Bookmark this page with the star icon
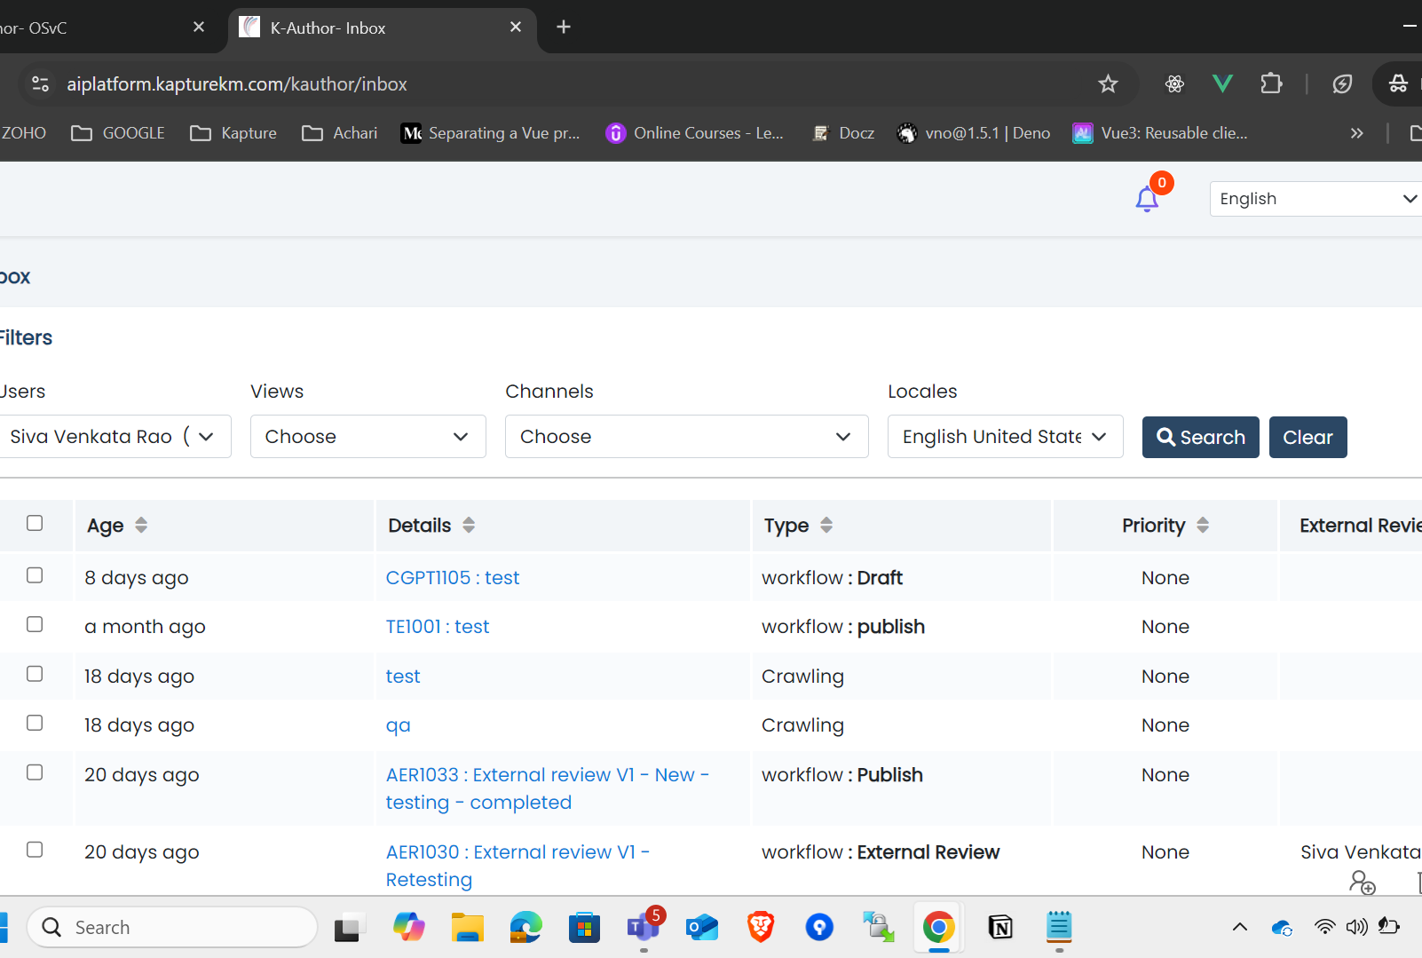 1108,84
